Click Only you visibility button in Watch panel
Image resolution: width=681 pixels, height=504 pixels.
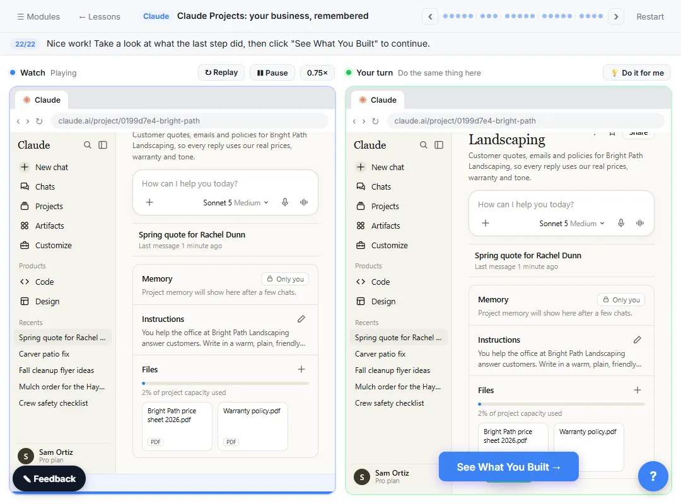[285, 279]
